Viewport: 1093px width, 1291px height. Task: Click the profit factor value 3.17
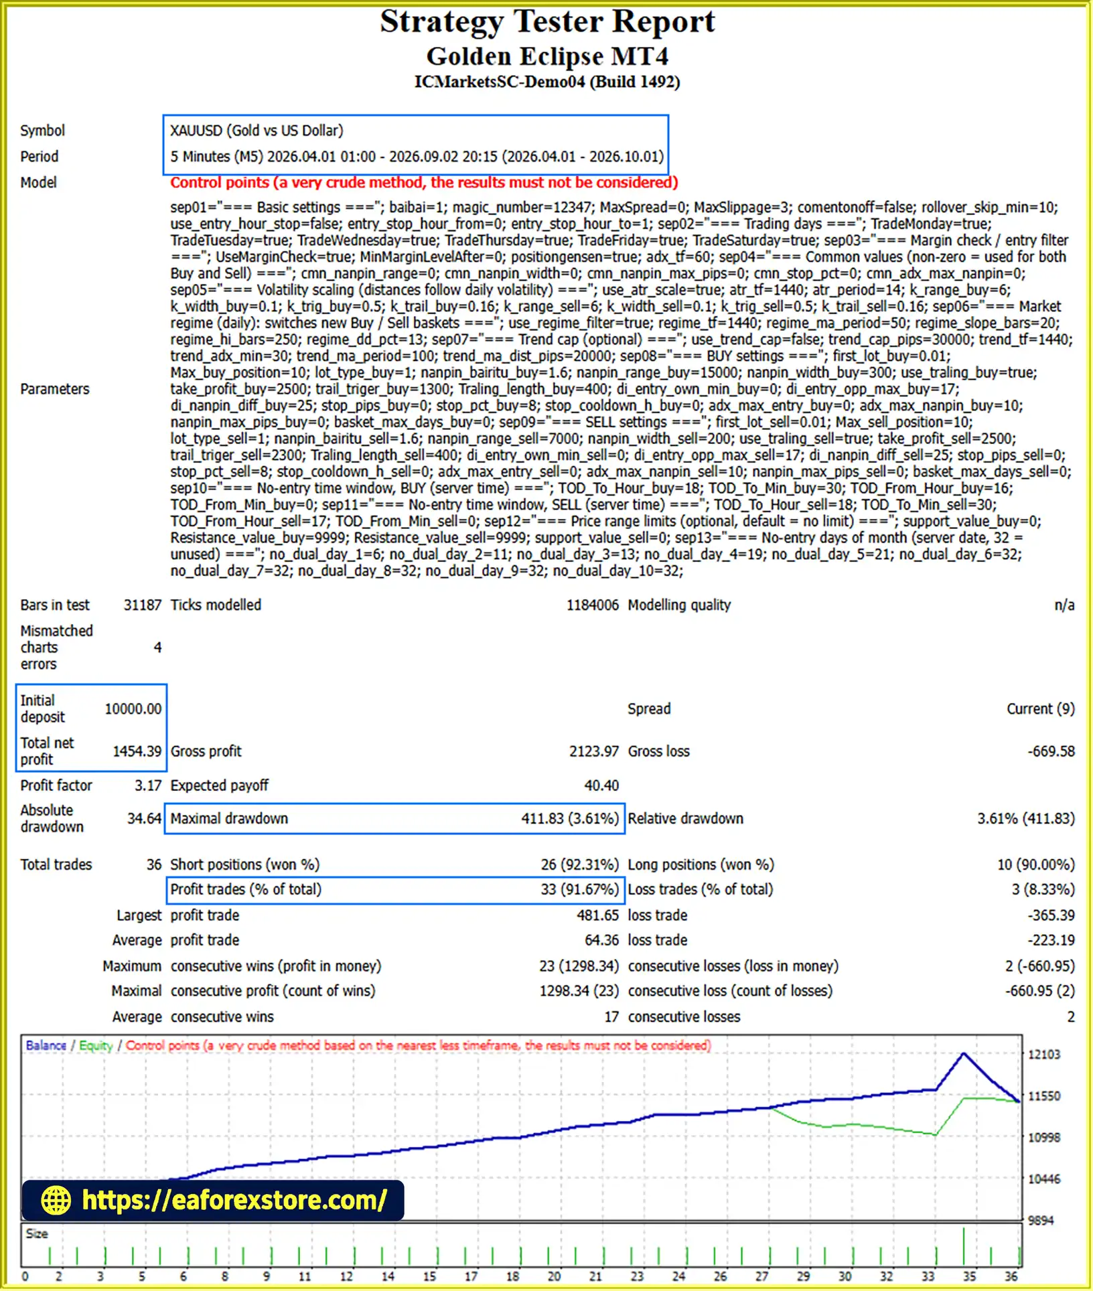click(x=148, y=785)
